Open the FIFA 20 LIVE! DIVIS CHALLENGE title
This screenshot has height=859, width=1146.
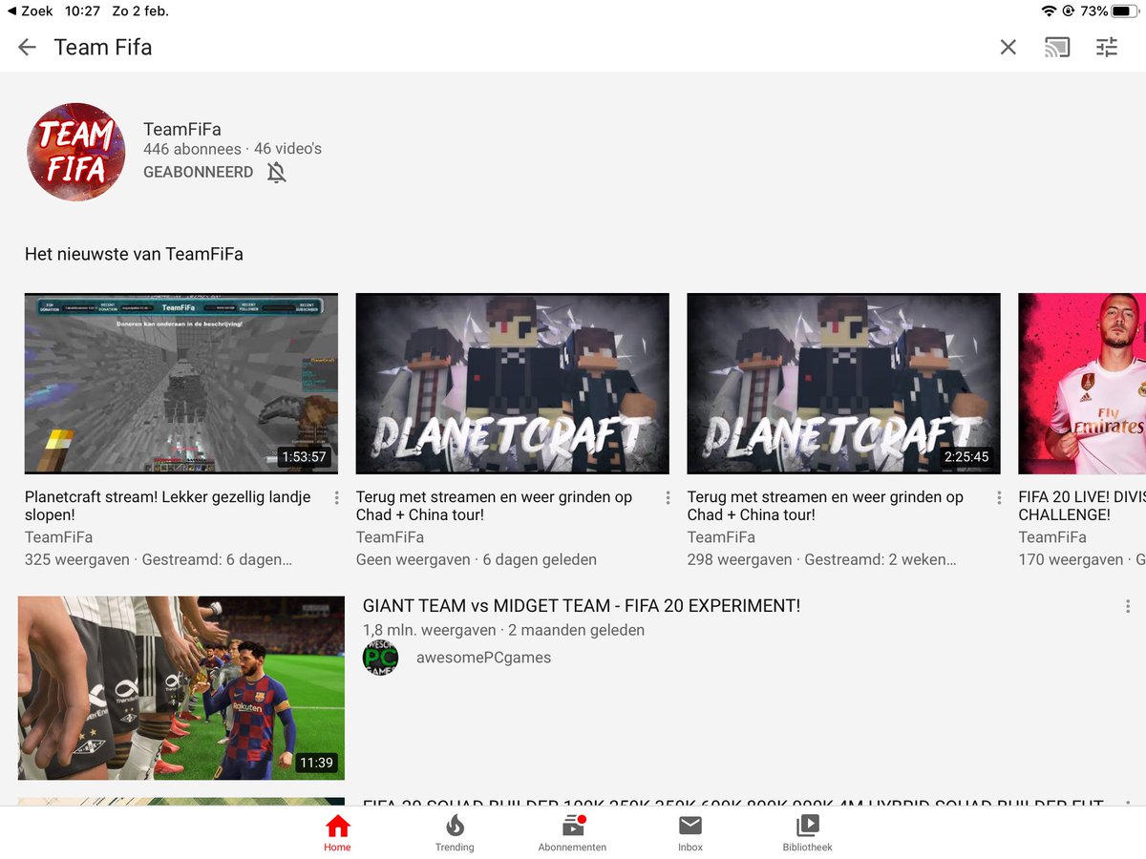1082,506
